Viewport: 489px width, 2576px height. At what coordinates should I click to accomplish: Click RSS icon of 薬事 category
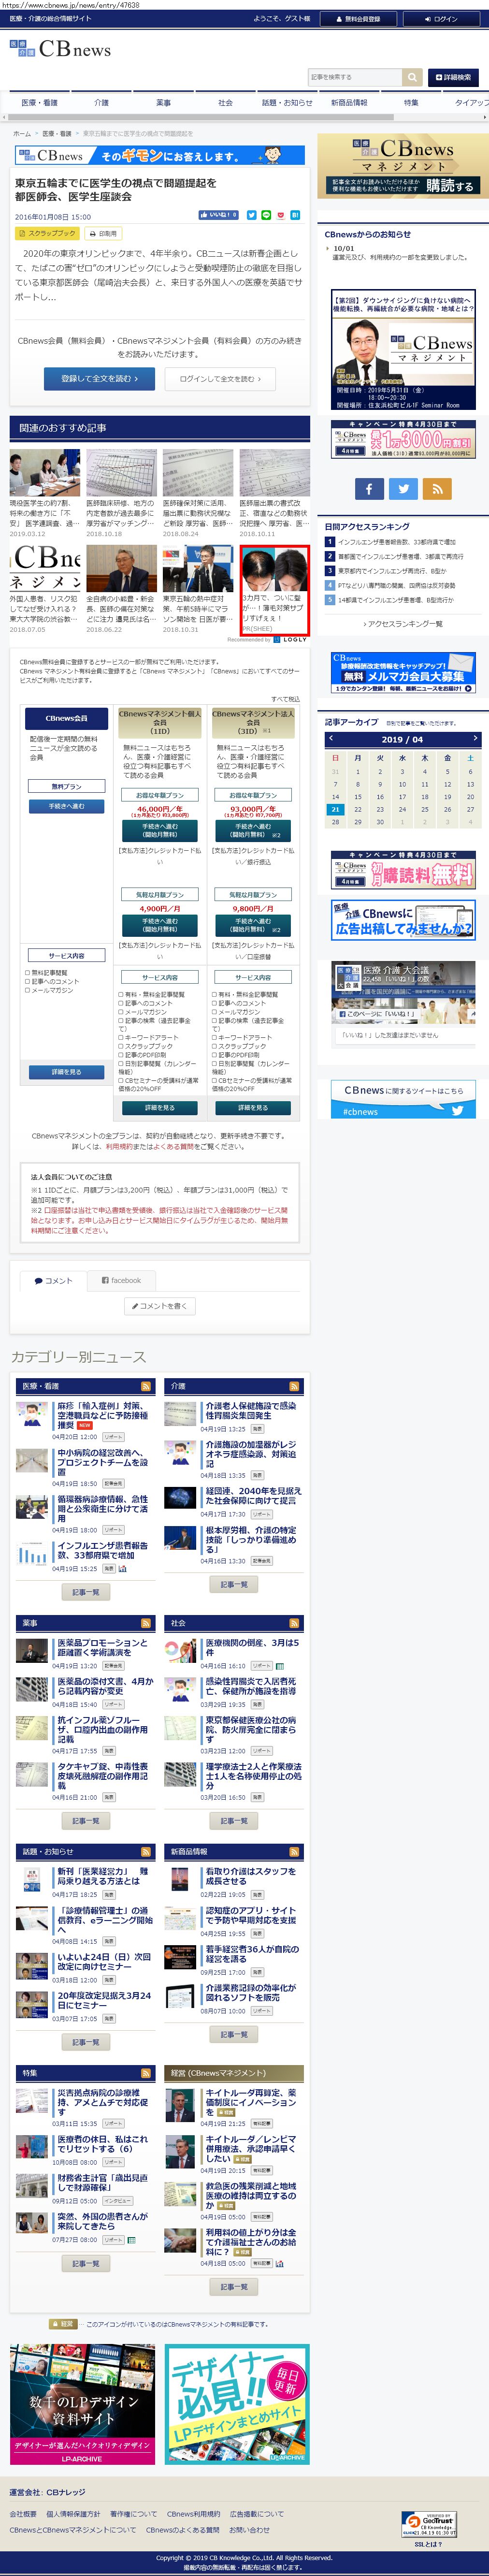tap(146, 1623)
